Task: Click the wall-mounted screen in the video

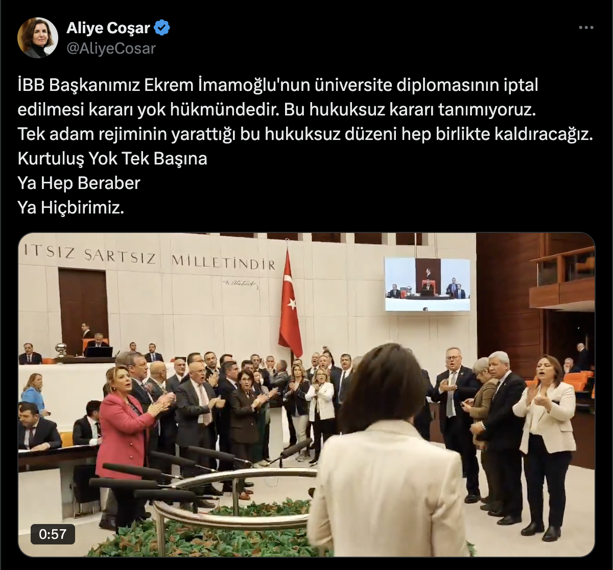Action: [x=427, y=284]
